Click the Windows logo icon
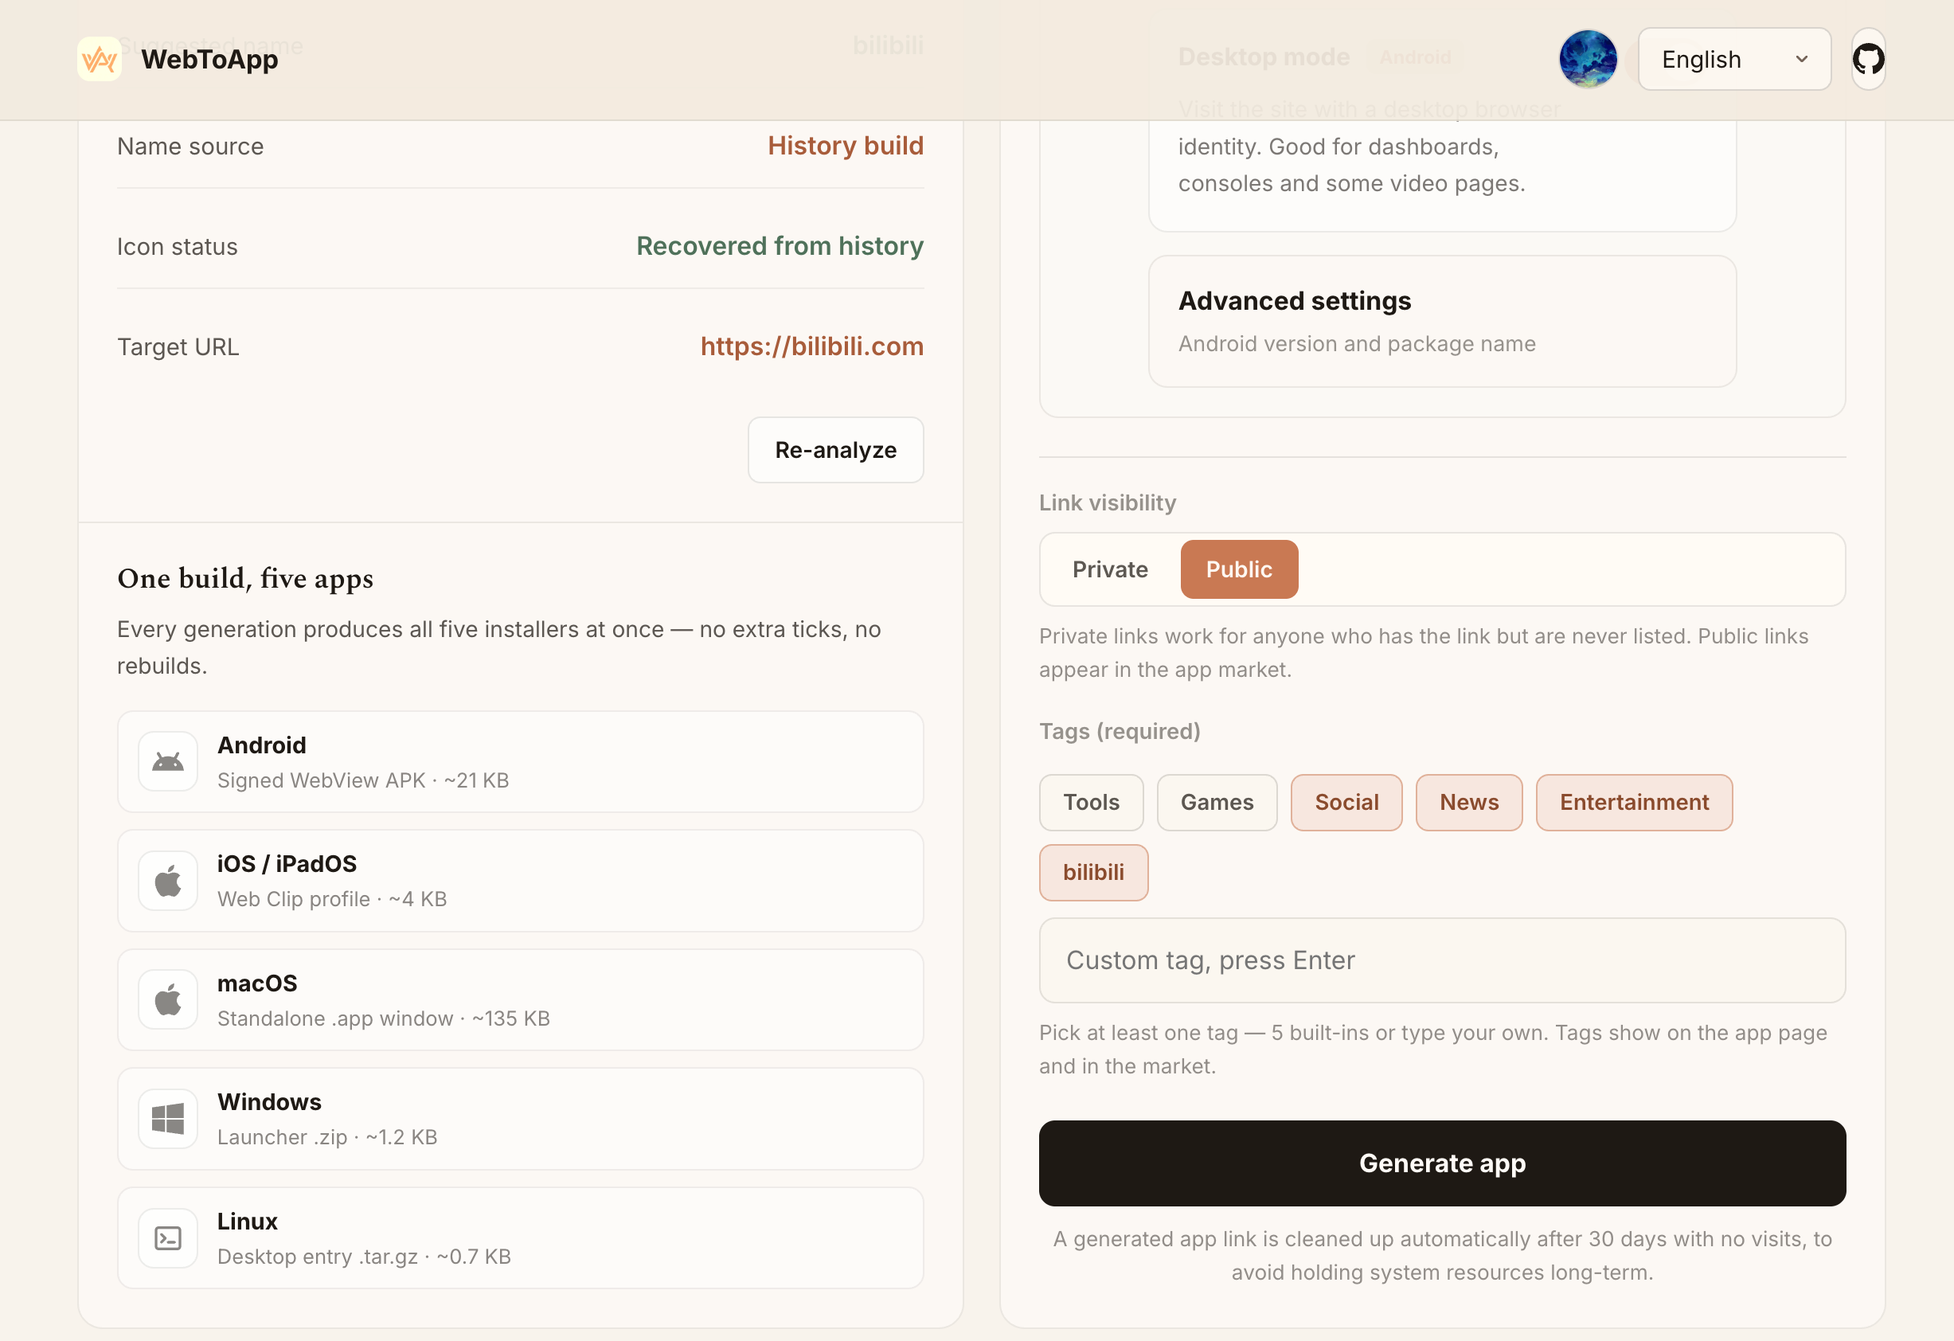 pos(168,1118)
